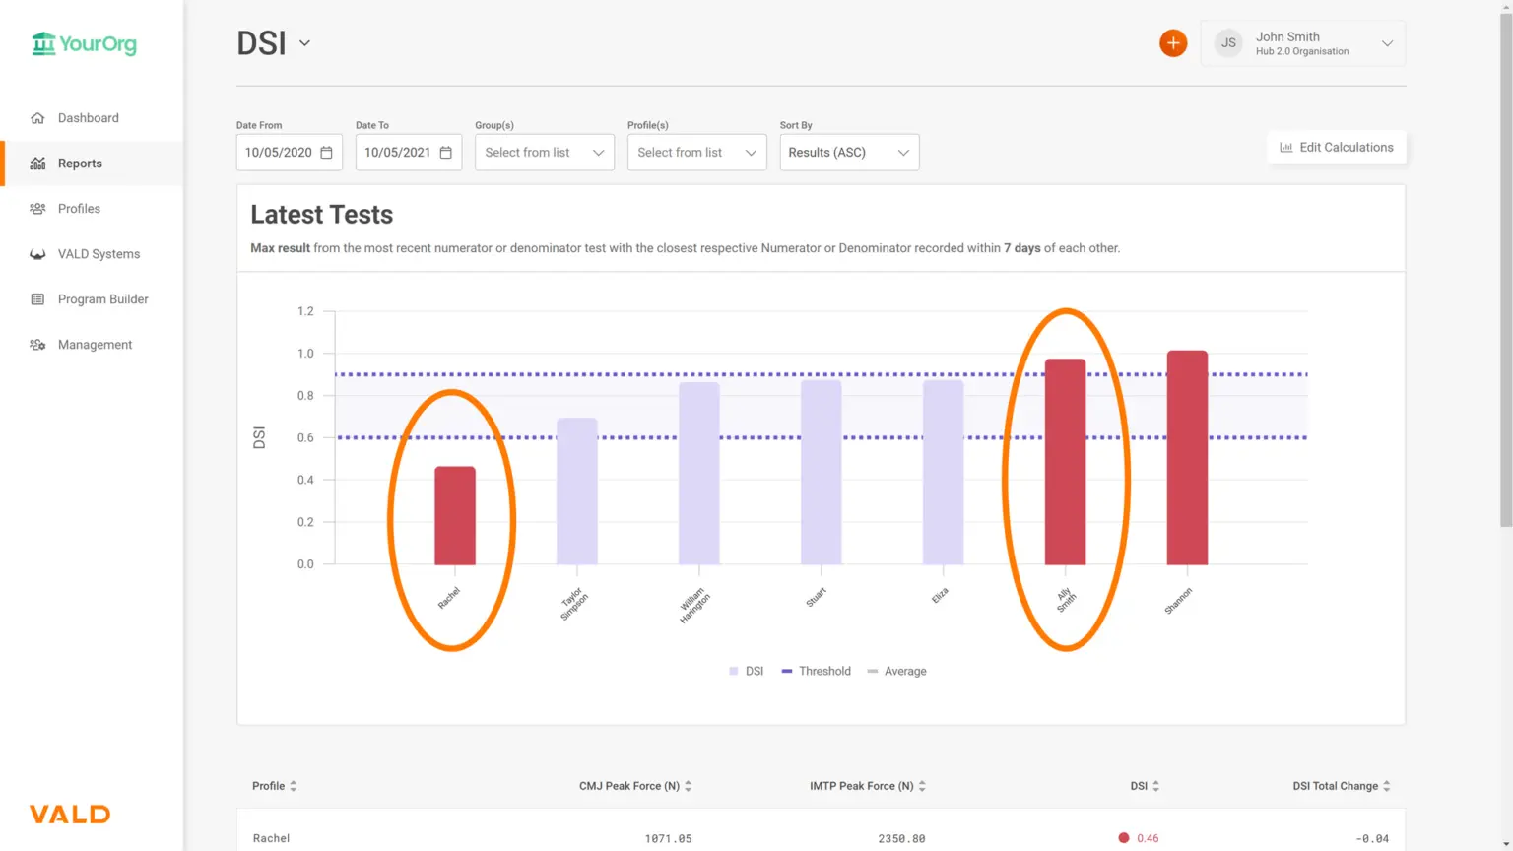Open the Date From calendar icon

327,153
